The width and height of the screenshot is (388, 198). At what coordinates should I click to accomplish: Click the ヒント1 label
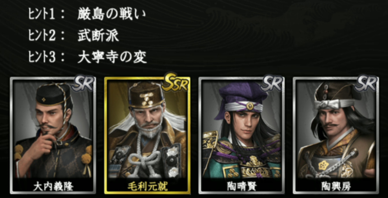(x=42, y=15)
